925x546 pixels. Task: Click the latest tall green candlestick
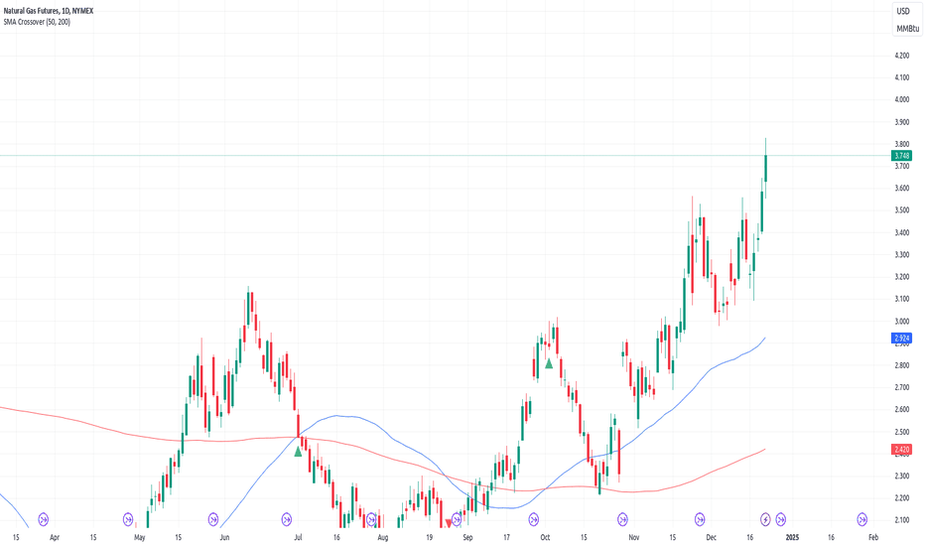click(x=766, y=168)
